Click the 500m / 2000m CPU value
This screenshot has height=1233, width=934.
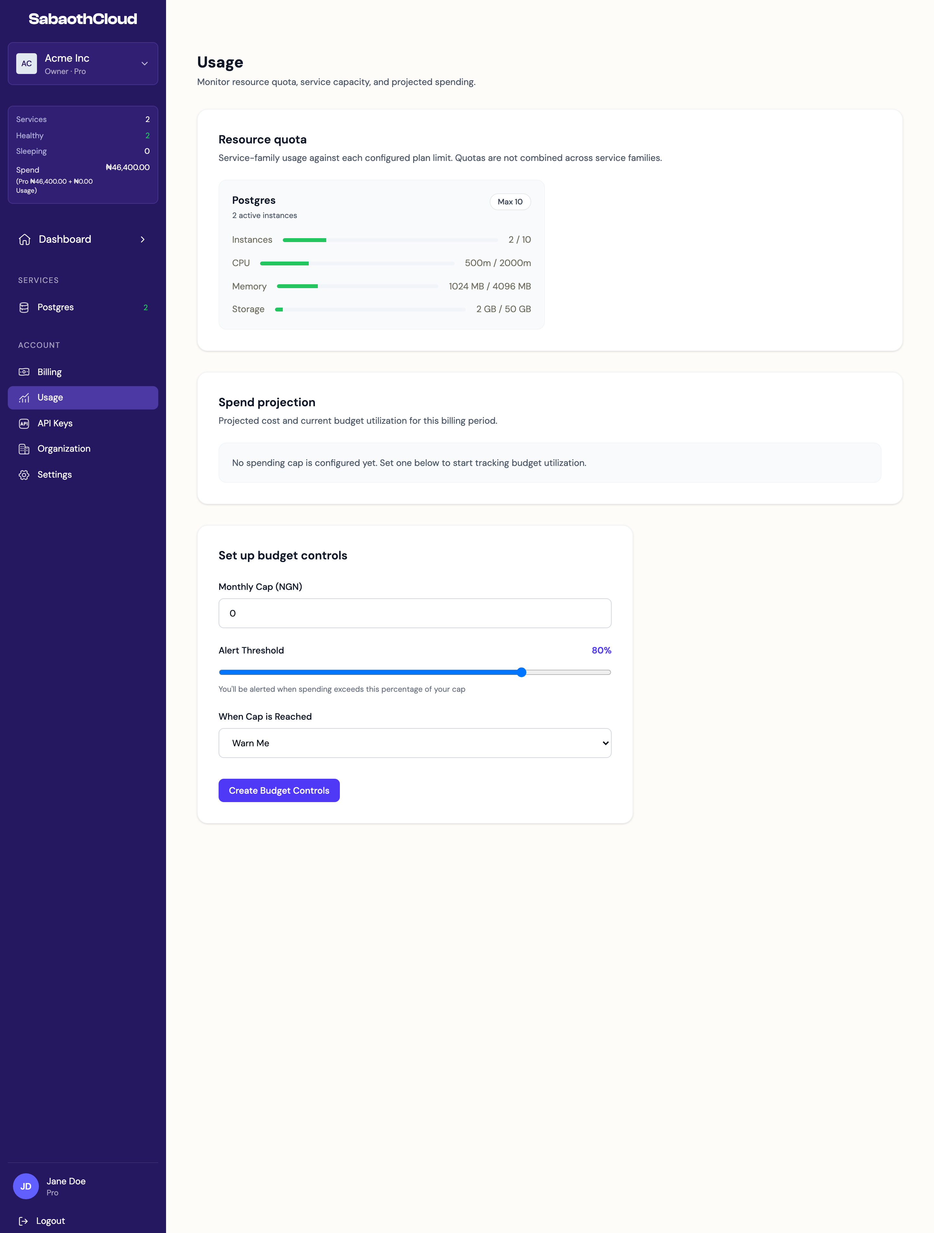(498, 263)
